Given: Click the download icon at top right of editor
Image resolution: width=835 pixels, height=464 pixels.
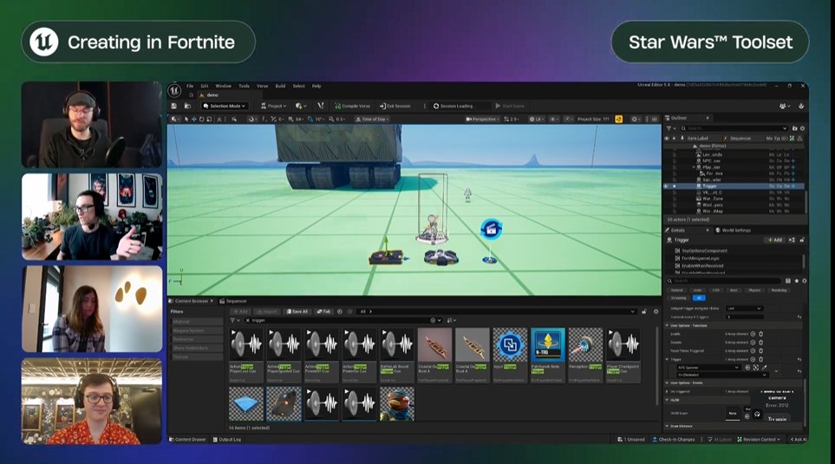Looking at the screenshot, I should click(801, 106).
